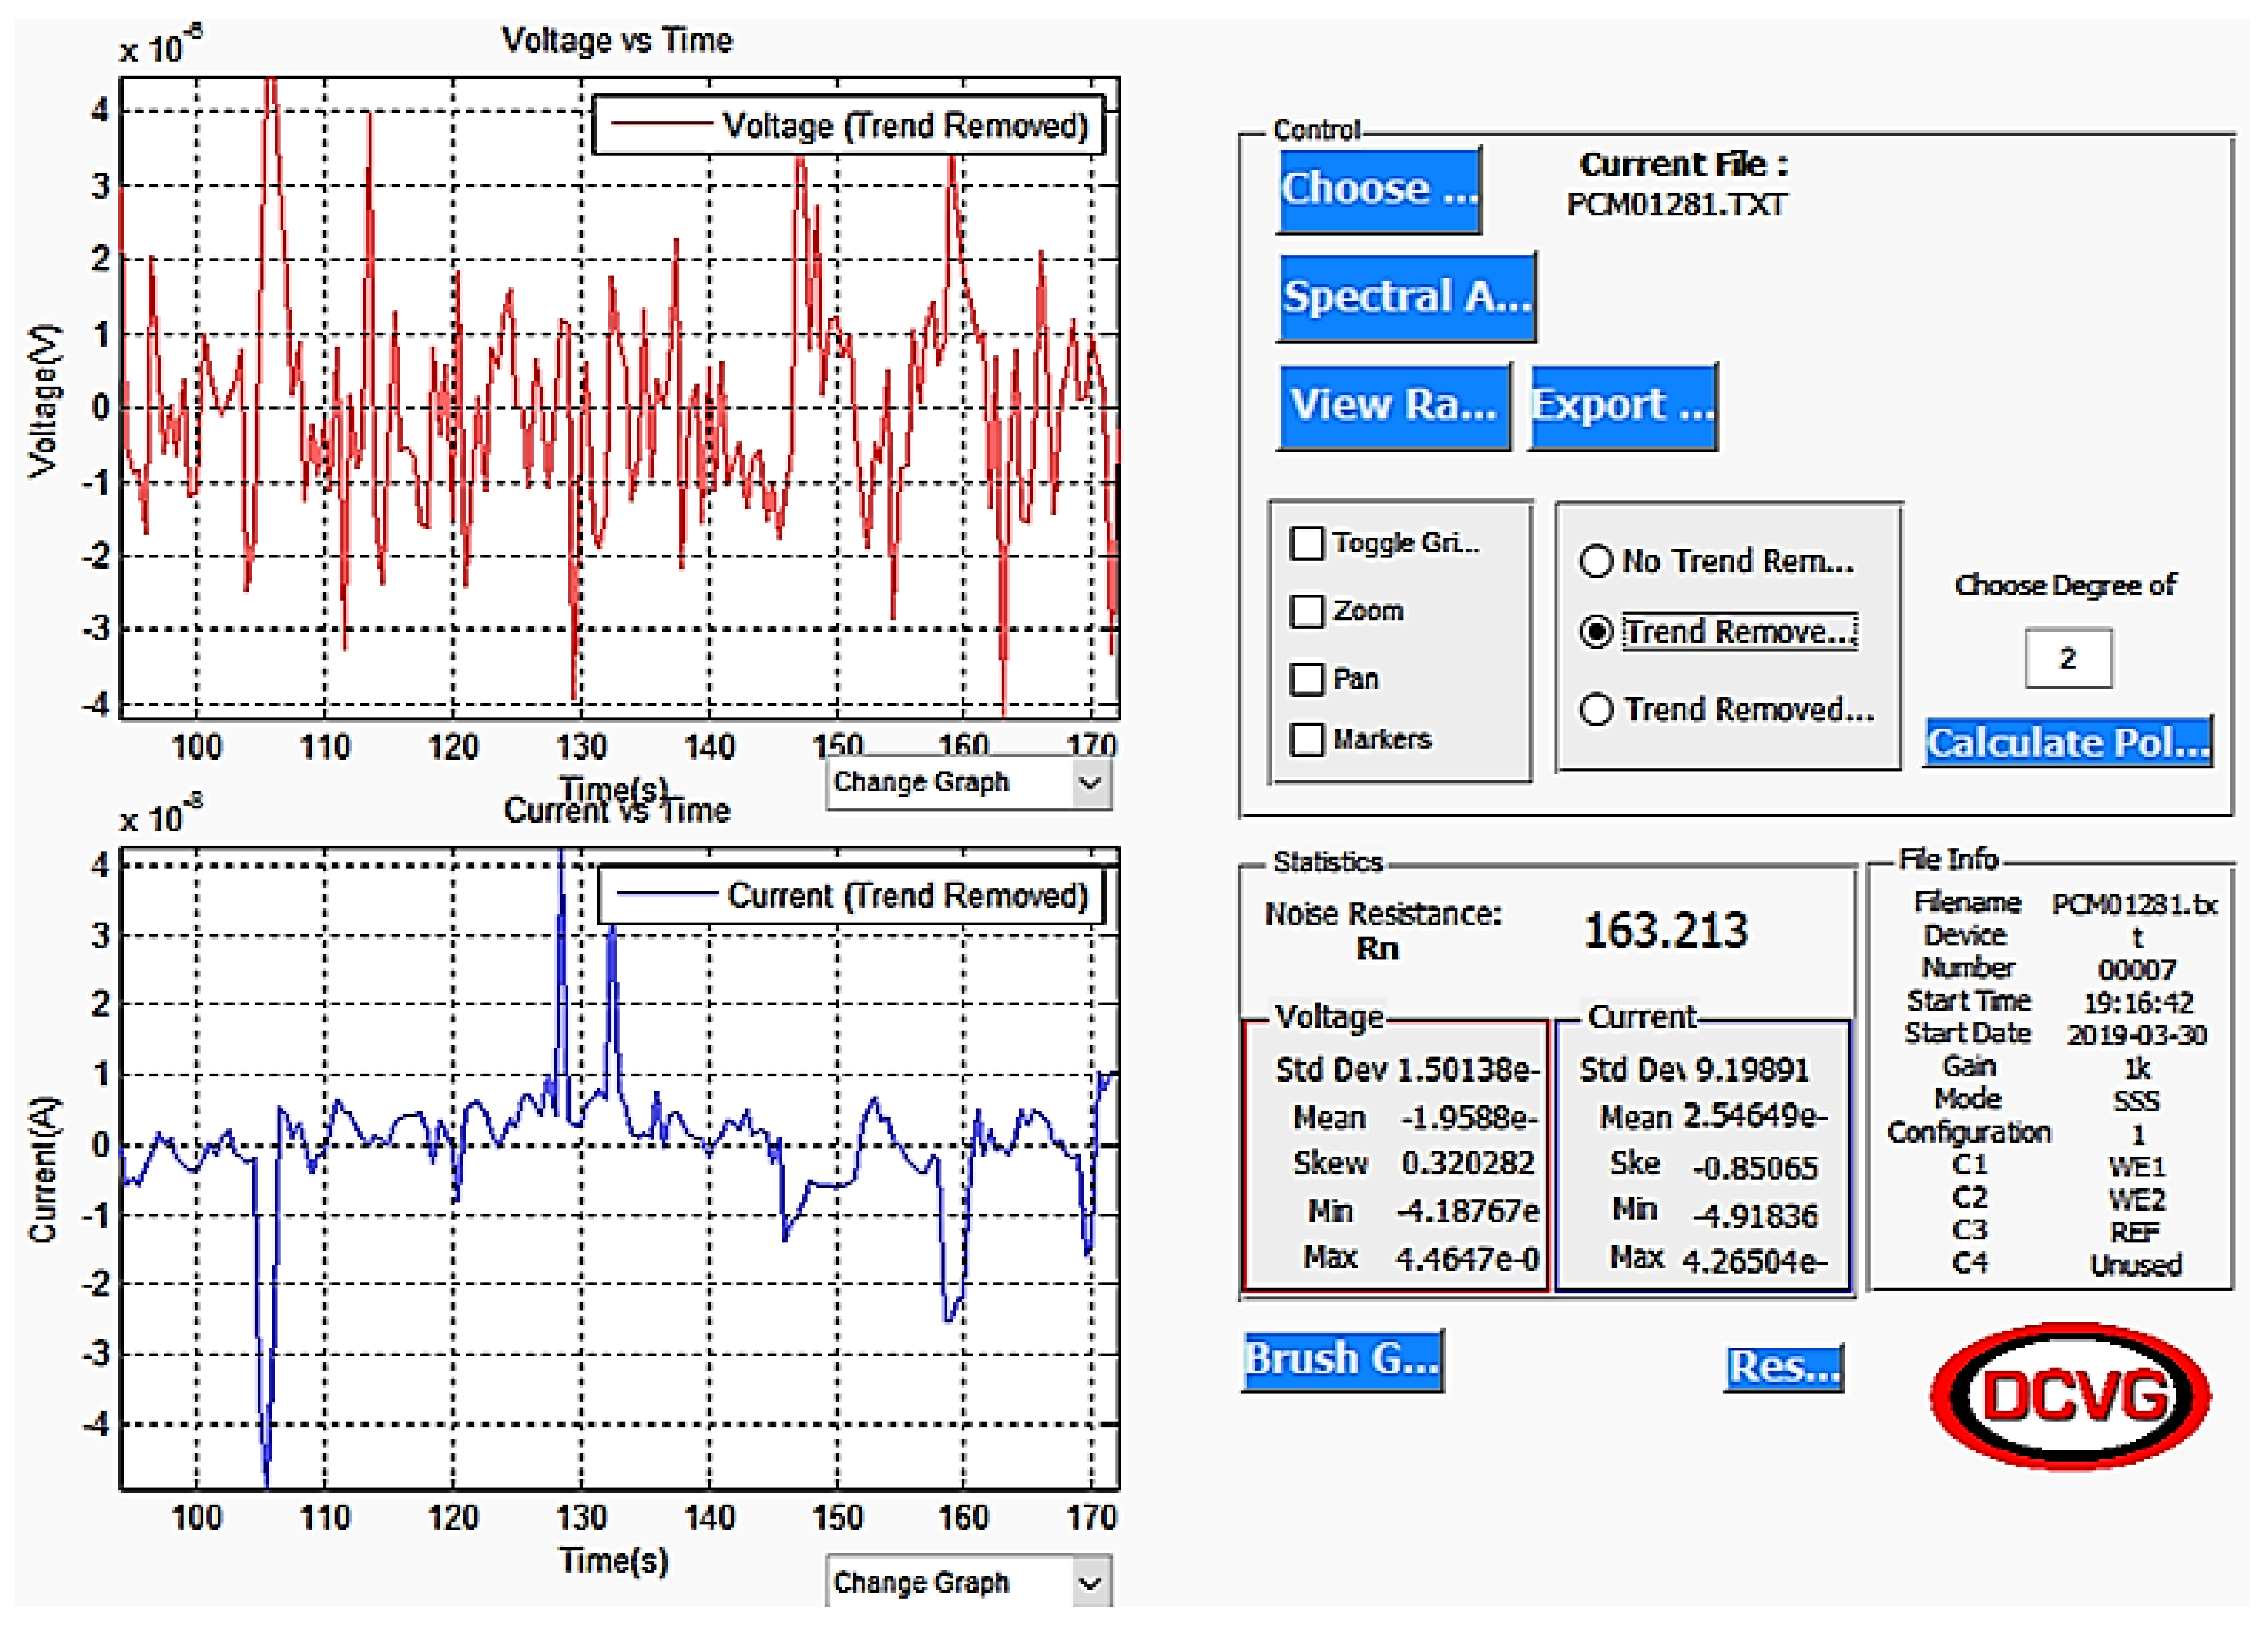Select the highlighted Trend Remove radio button

1596,632
